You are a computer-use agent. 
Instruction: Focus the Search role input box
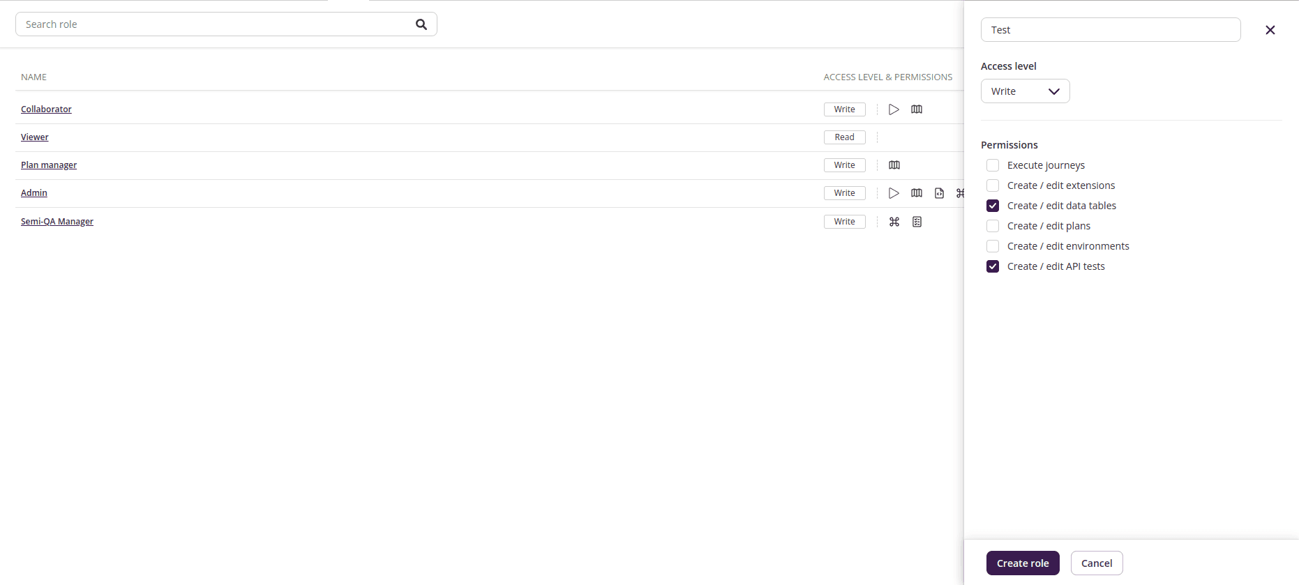tap(216, 24)
